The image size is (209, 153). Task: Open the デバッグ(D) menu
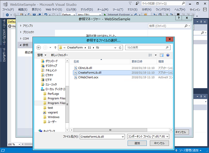(x=87, y=10)
